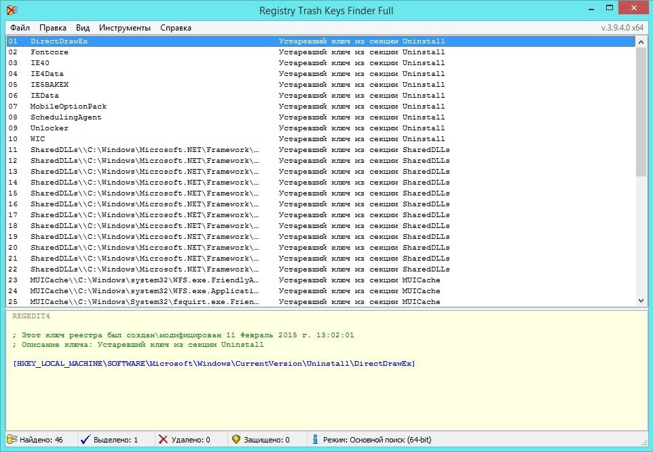This screenshot has width=653, height=452.
Task: Select row 14 SharedDLLs entry
Action: click(x=320, y=183)
